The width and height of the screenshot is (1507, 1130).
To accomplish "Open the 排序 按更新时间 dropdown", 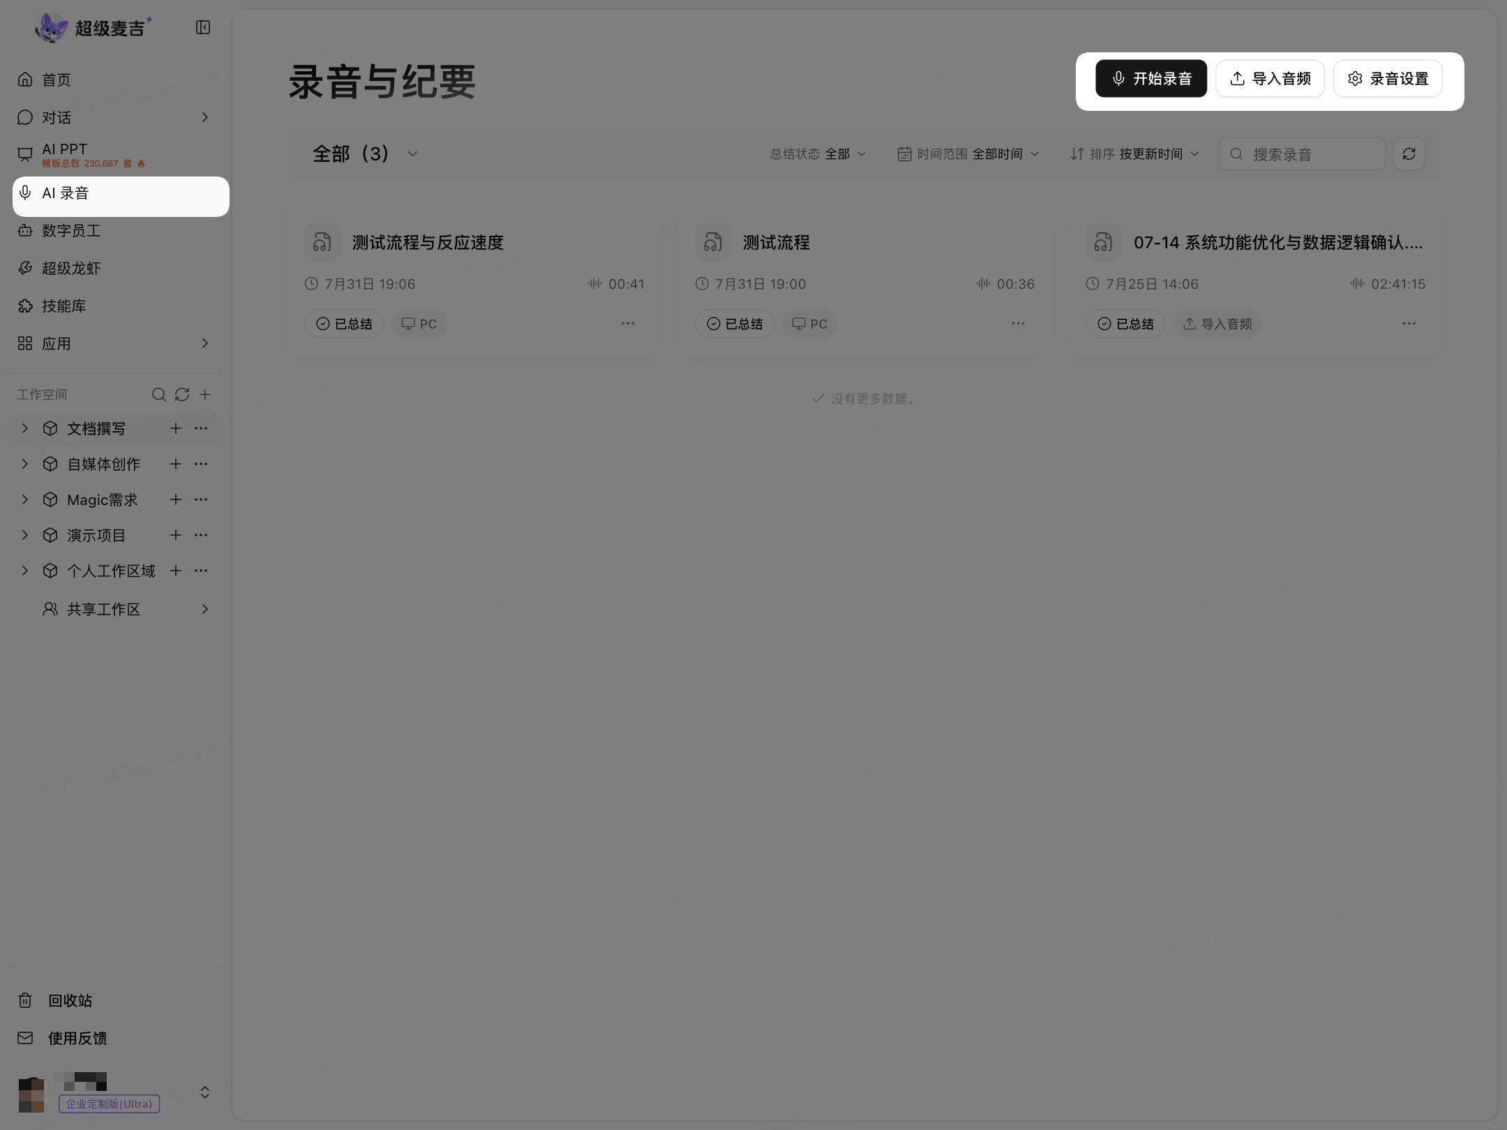I will [1134, 153].
